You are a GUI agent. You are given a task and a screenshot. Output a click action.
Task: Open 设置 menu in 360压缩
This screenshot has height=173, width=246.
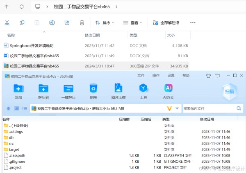[171, 76]
